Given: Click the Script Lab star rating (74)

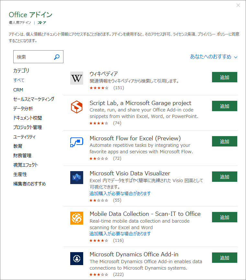Looking at the screenshot, I should click(x=99, y=123).
